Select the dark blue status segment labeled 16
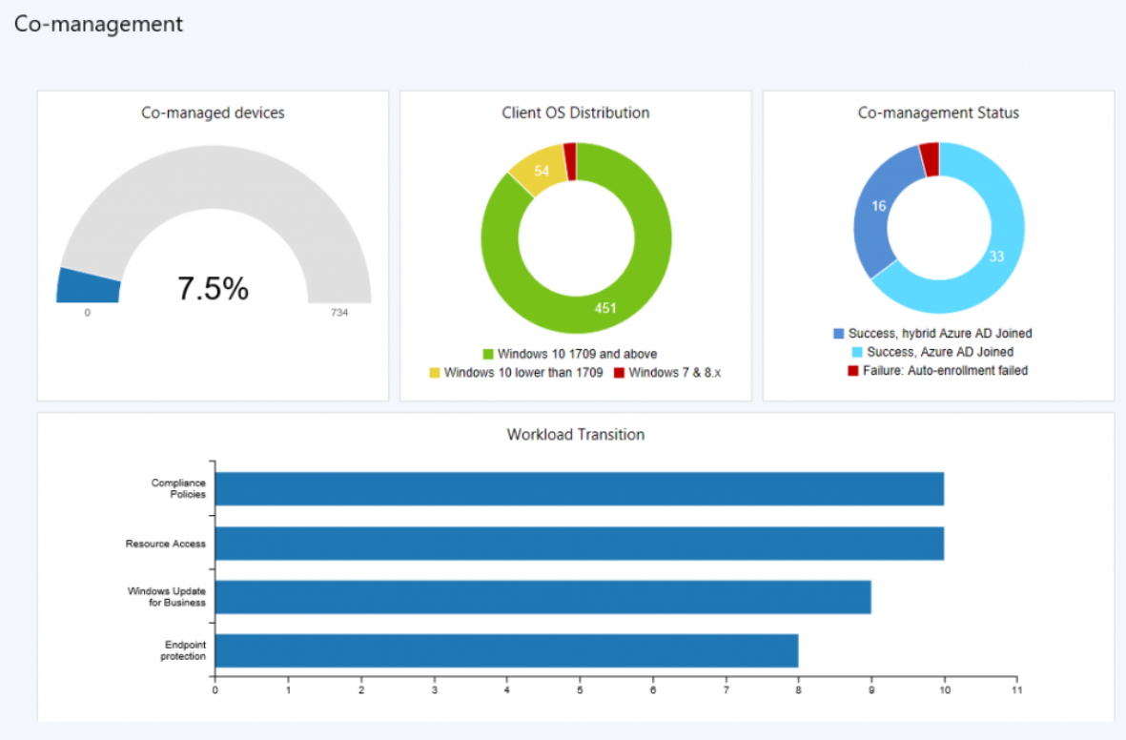 tap(877, 208)
